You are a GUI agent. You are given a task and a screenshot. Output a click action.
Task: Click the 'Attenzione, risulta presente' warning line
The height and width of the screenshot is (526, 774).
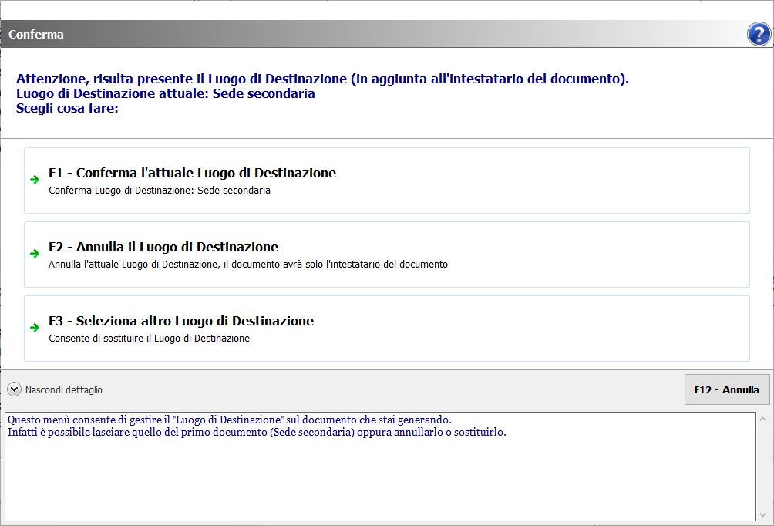(x=322, y=79)
